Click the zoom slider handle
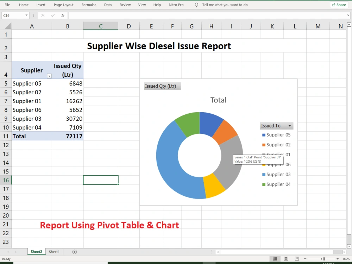Viewport: 352px width, 264px height. [x=324, y=259]
